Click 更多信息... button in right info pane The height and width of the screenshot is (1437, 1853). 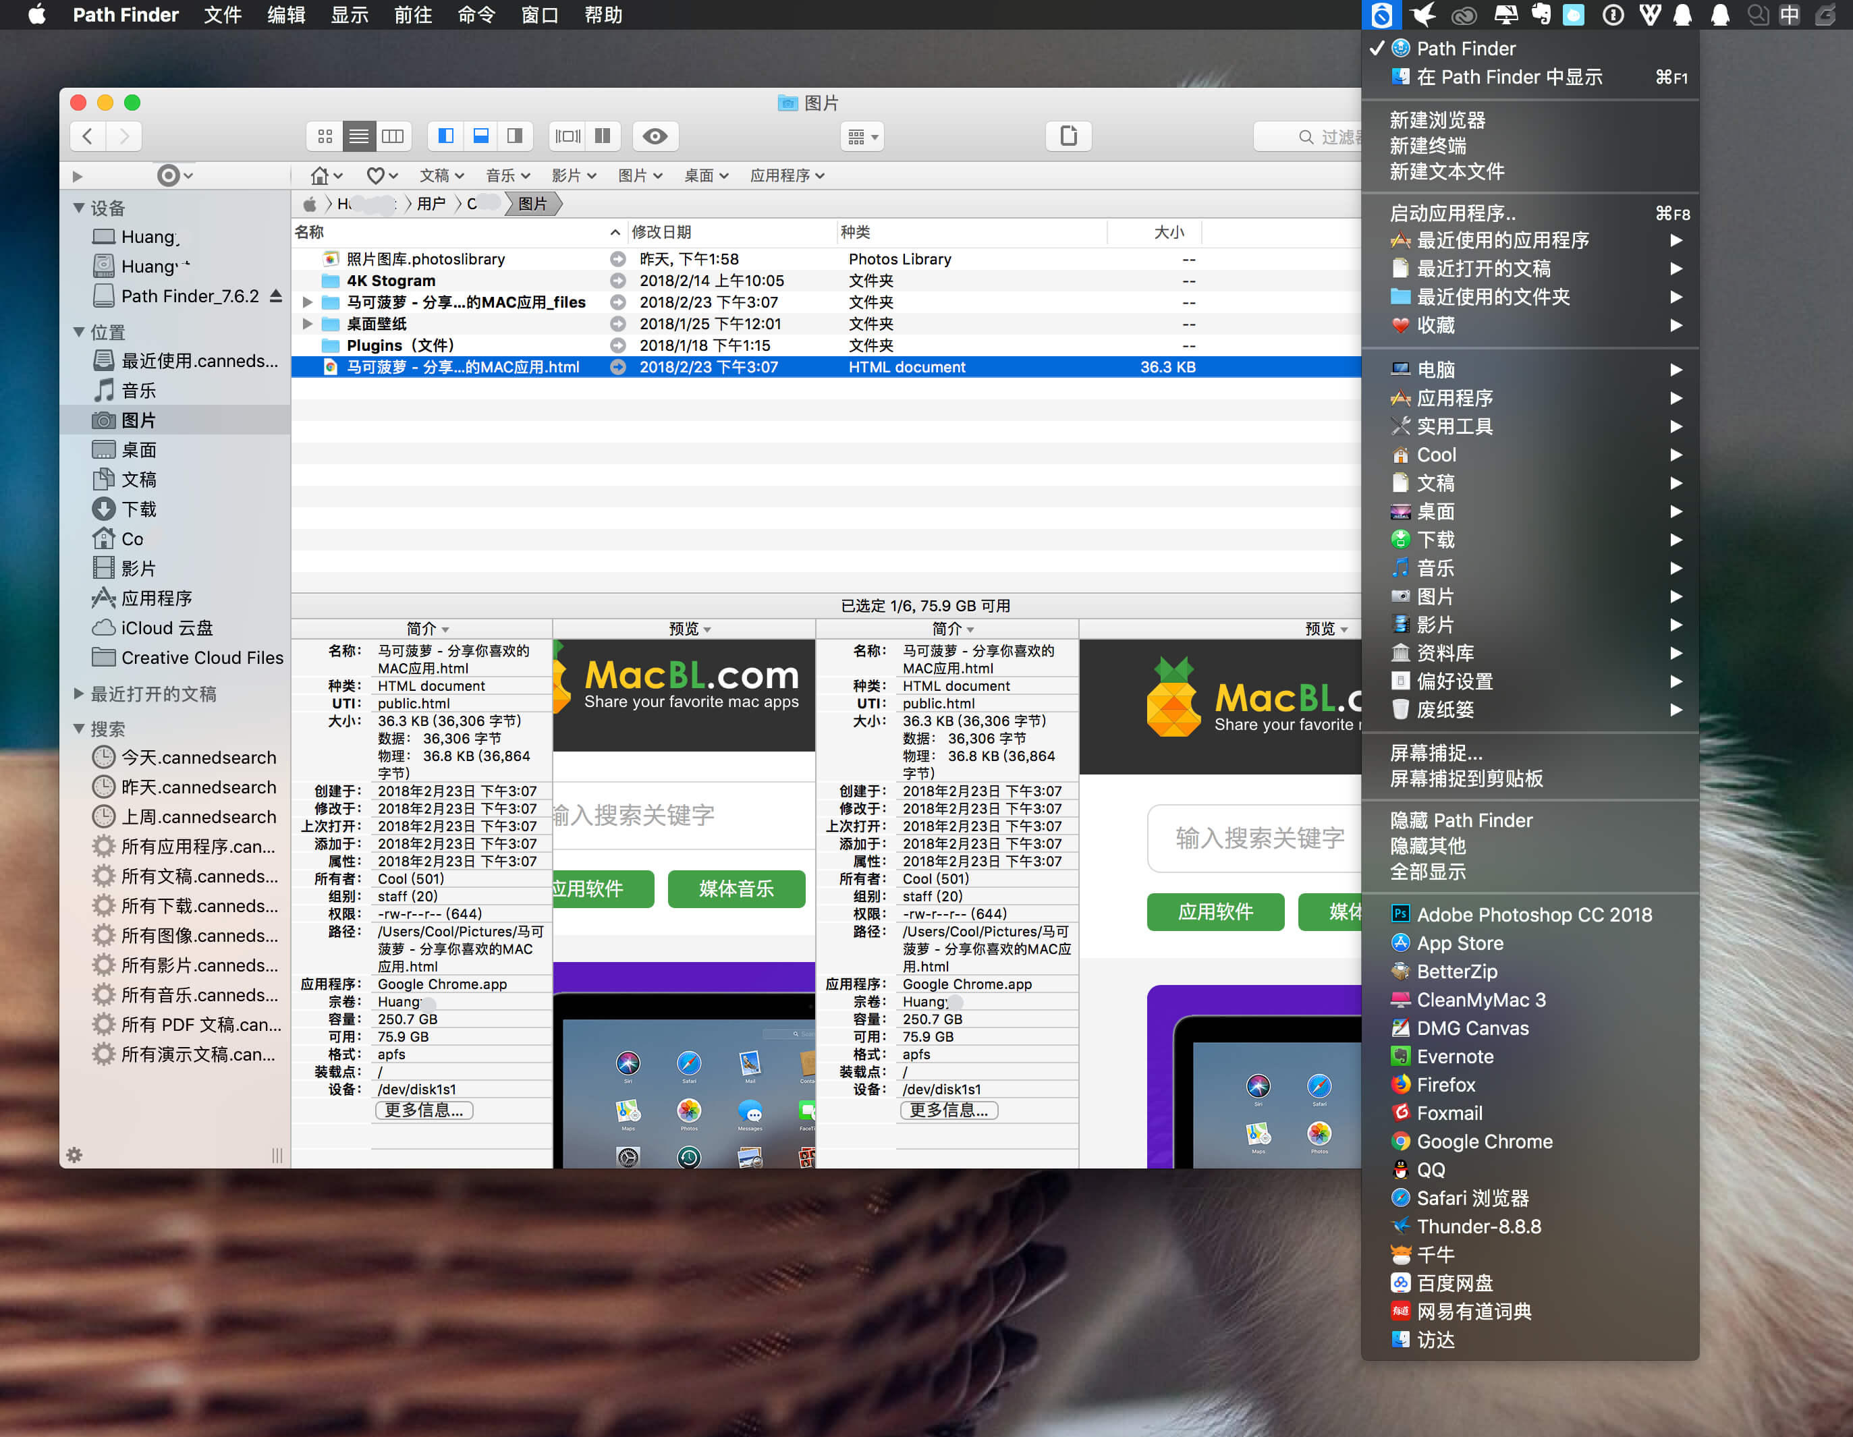(x=949, y=1110)
